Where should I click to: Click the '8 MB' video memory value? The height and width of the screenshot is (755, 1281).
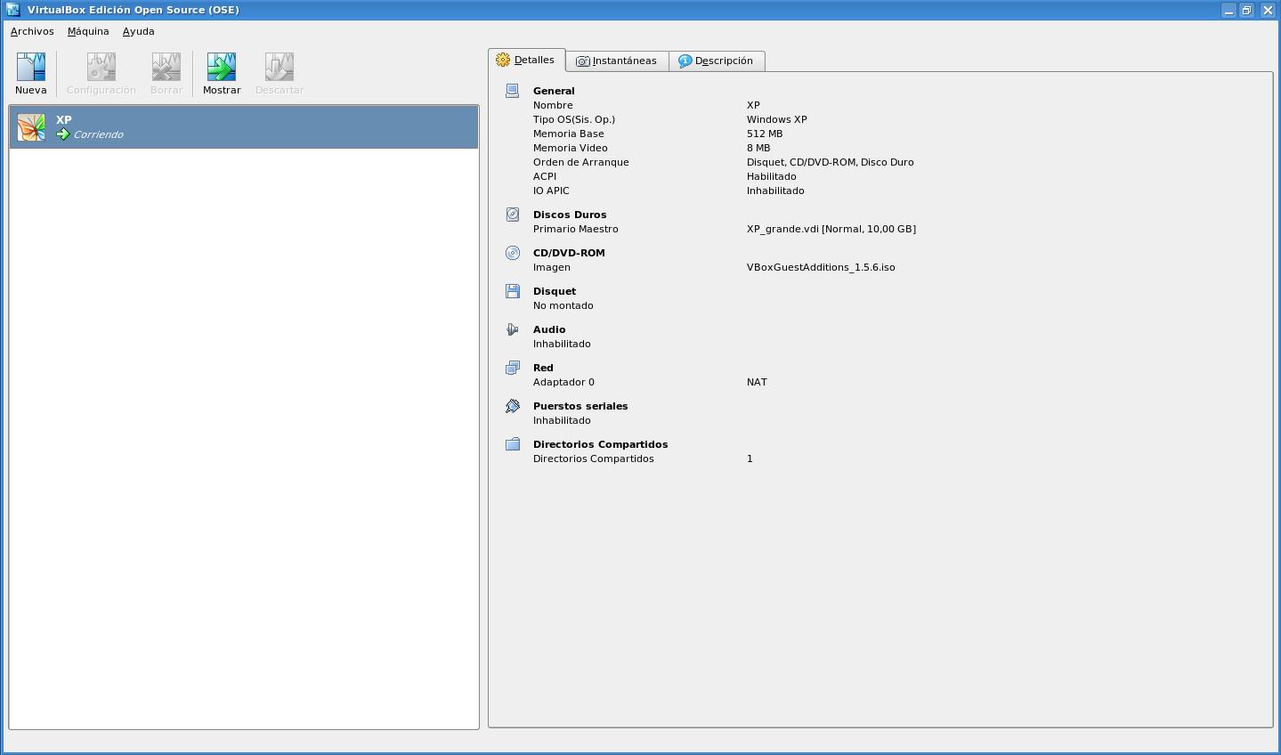[758, 148]
